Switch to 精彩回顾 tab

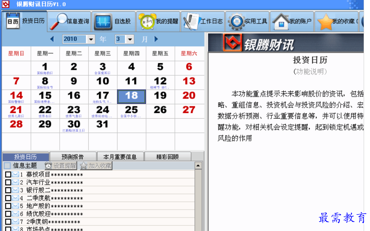[x=168, y=157]
